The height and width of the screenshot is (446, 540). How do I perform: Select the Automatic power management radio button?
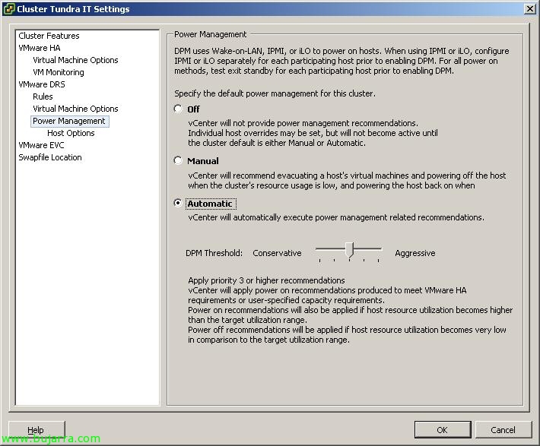click(x=178, y=204)
